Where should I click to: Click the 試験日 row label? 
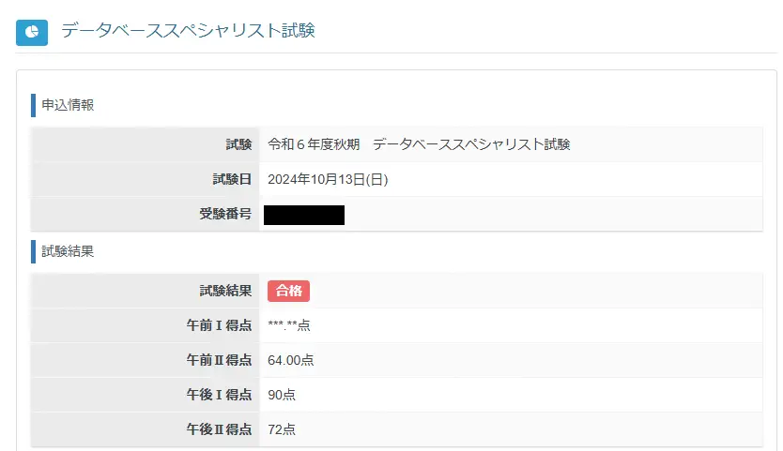pos(232,179)
